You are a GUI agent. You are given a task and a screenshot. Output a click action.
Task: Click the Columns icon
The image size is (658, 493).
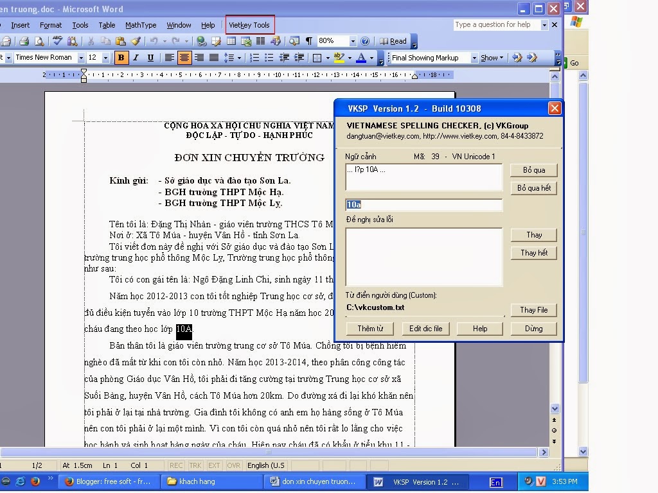coord(261,41)
